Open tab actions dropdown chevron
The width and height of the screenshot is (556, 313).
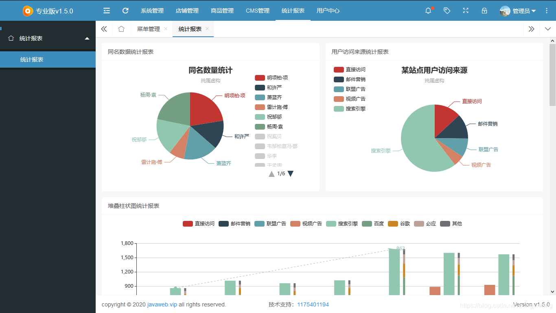pyautogui.click(x=547, y=29)
